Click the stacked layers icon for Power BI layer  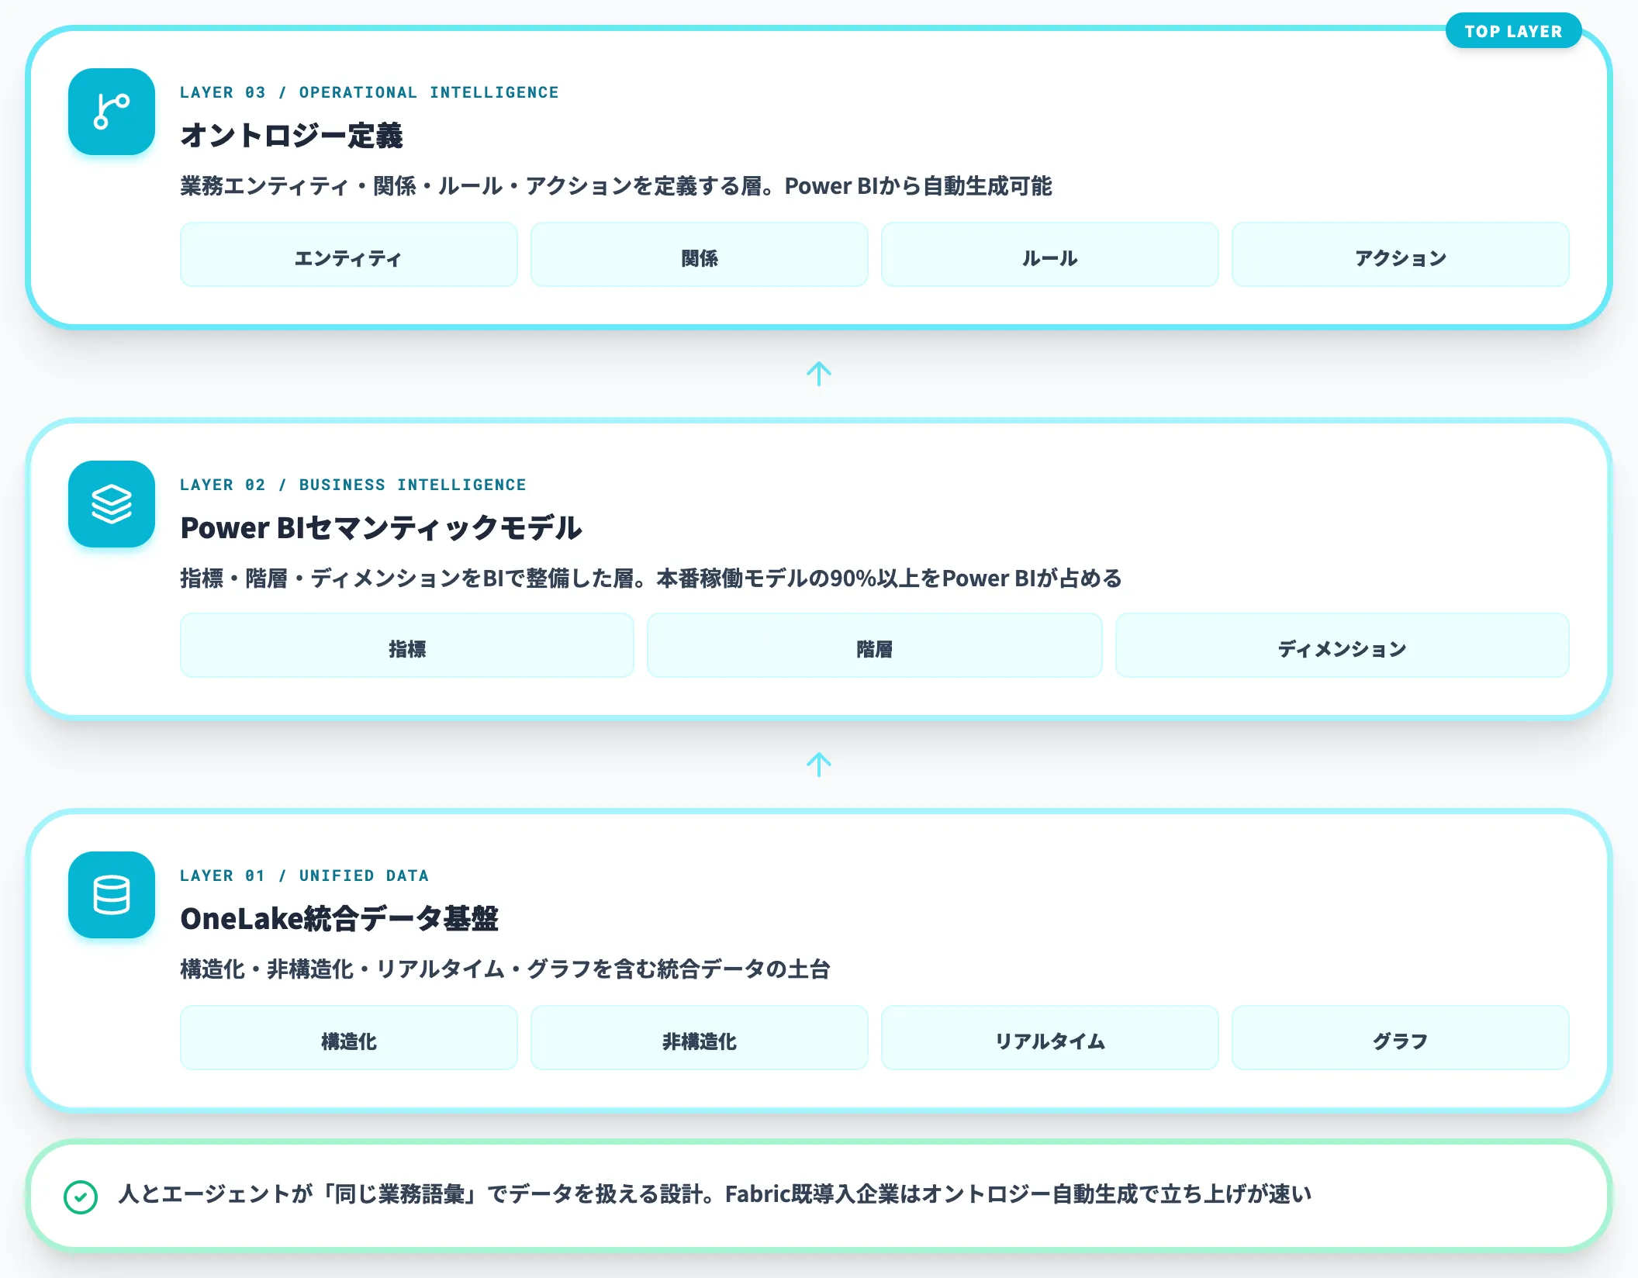[x=112, y=504]
